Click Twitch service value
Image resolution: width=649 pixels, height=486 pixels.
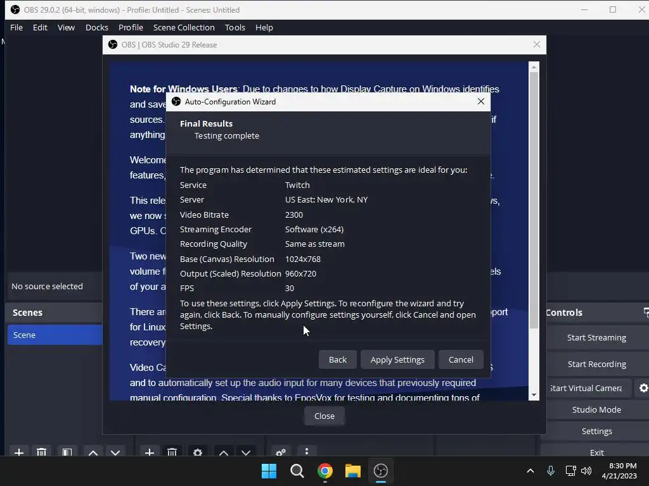(x=297, y=185)
